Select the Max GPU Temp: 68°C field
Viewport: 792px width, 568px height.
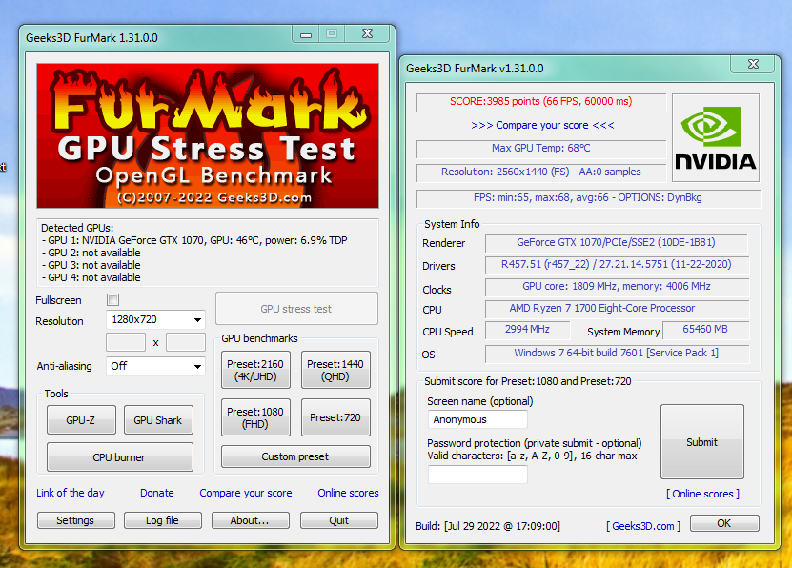pyautogui.click(x=541, y=149)
